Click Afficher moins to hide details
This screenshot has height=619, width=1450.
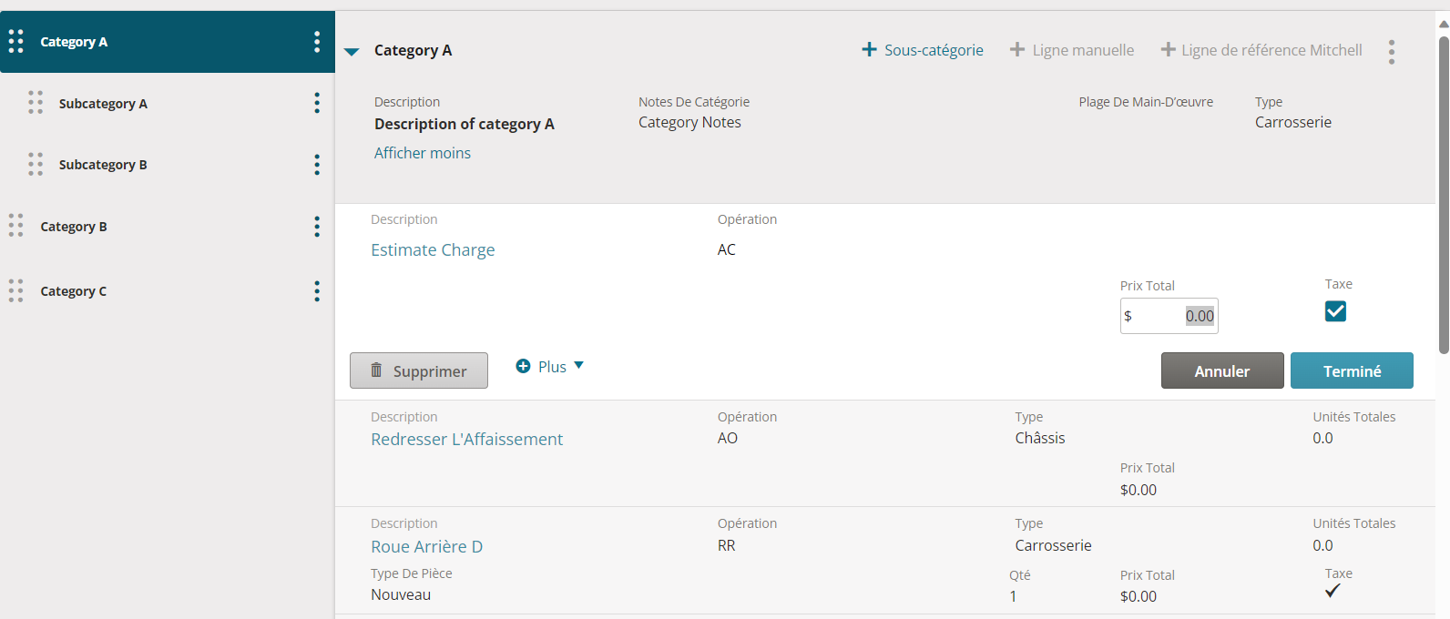(423, 153)
